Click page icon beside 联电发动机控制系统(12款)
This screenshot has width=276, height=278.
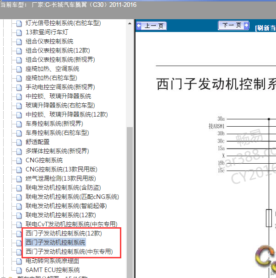pyautogui.click(x=19, y=215)
